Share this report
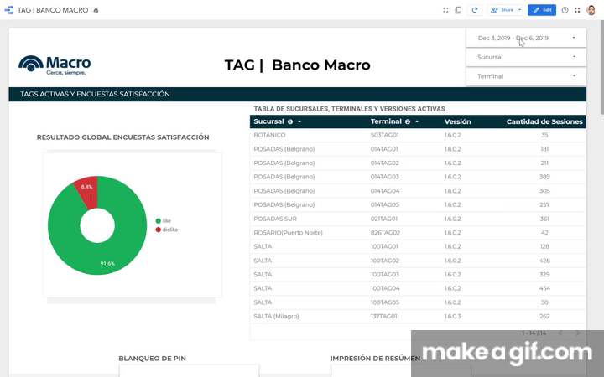604x377 pixels. pos(502,10)
